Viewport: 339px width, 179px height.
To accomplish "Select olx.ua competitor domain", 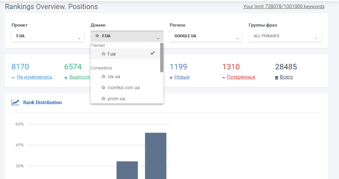I will [x=125, y=77].
